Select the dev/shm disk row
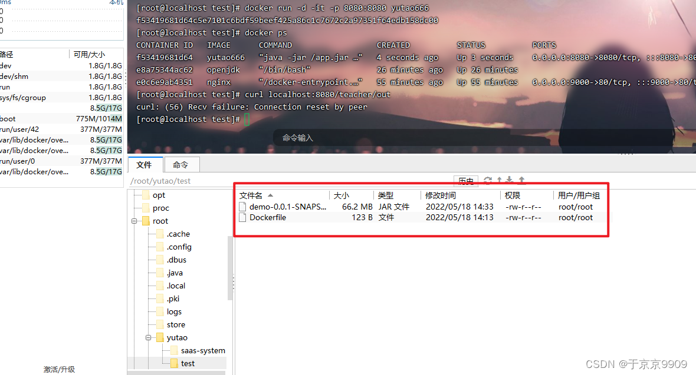Screen dimensions: 696x375 click(x=61, y=77)
